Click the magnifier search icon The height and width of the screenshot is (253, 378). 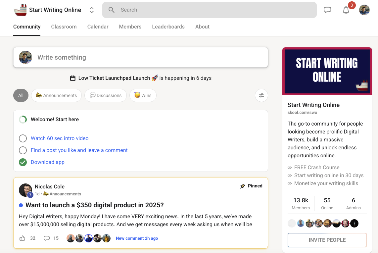(111, 10)
